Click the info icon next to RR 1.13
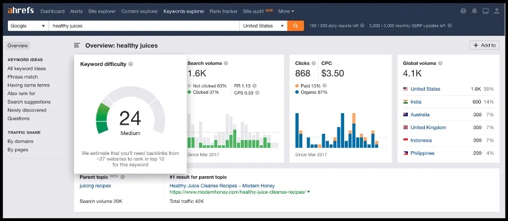508x221 pixels. 255,86
